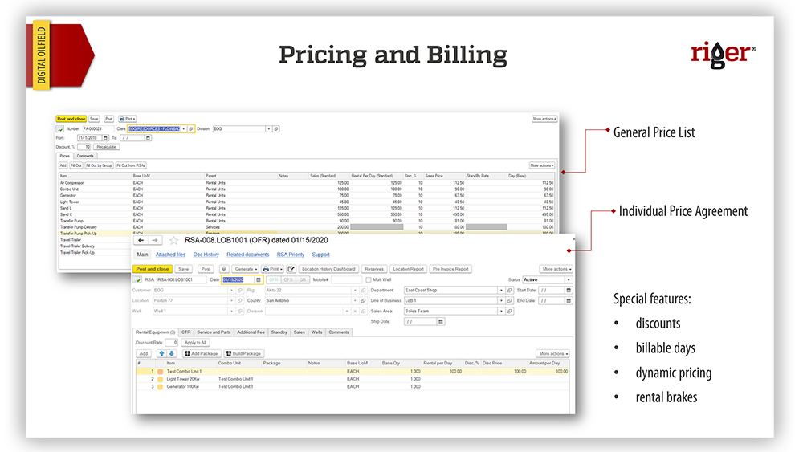The width and height of the screenshot is (803, 452).
Task: Select the OFR toggle option
Action: click(x=274, y=279)
